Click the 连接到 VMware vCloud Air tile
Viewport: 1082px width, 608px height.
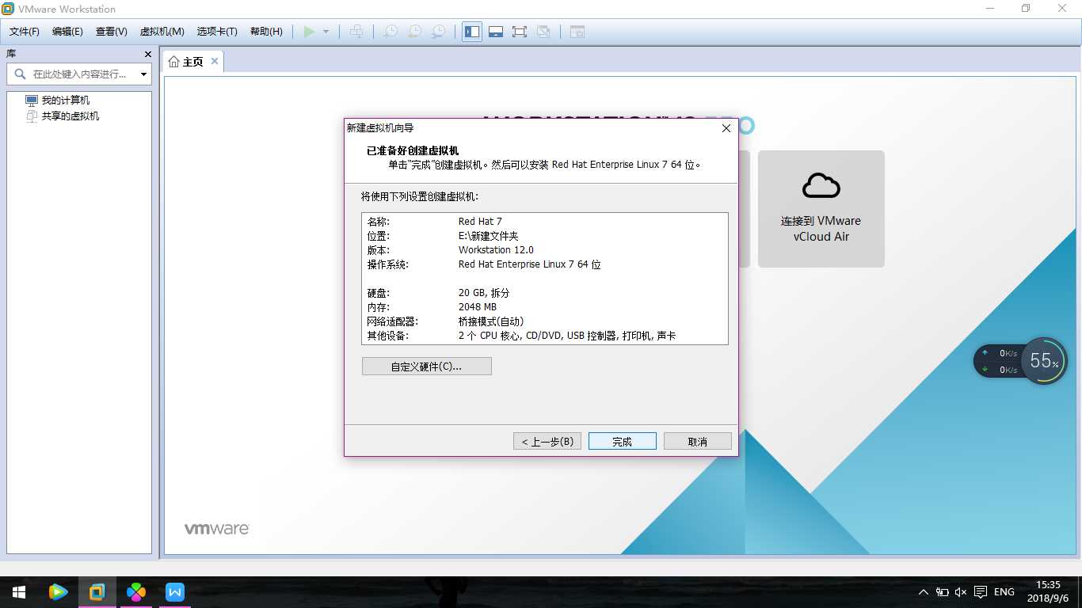point(821,209)
